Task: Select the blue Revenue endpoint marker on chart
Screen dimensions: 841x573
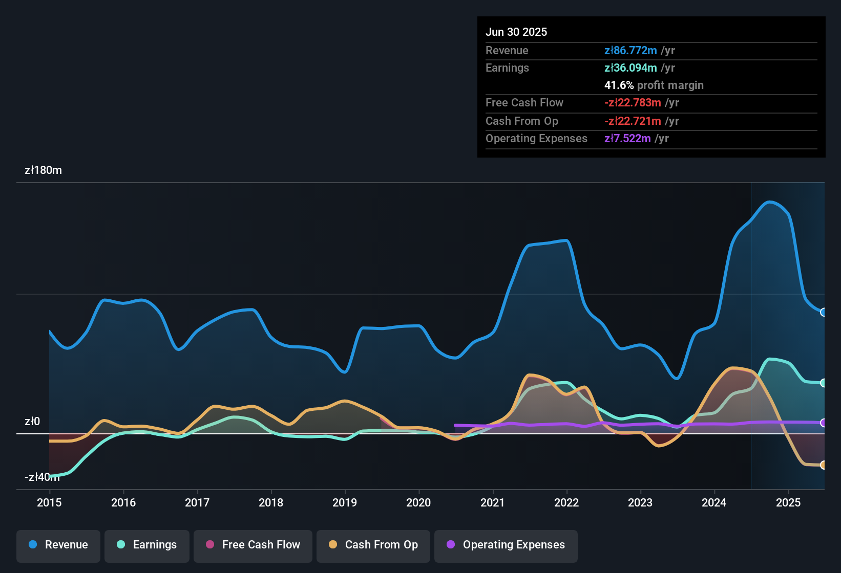Action: [824, 312]
